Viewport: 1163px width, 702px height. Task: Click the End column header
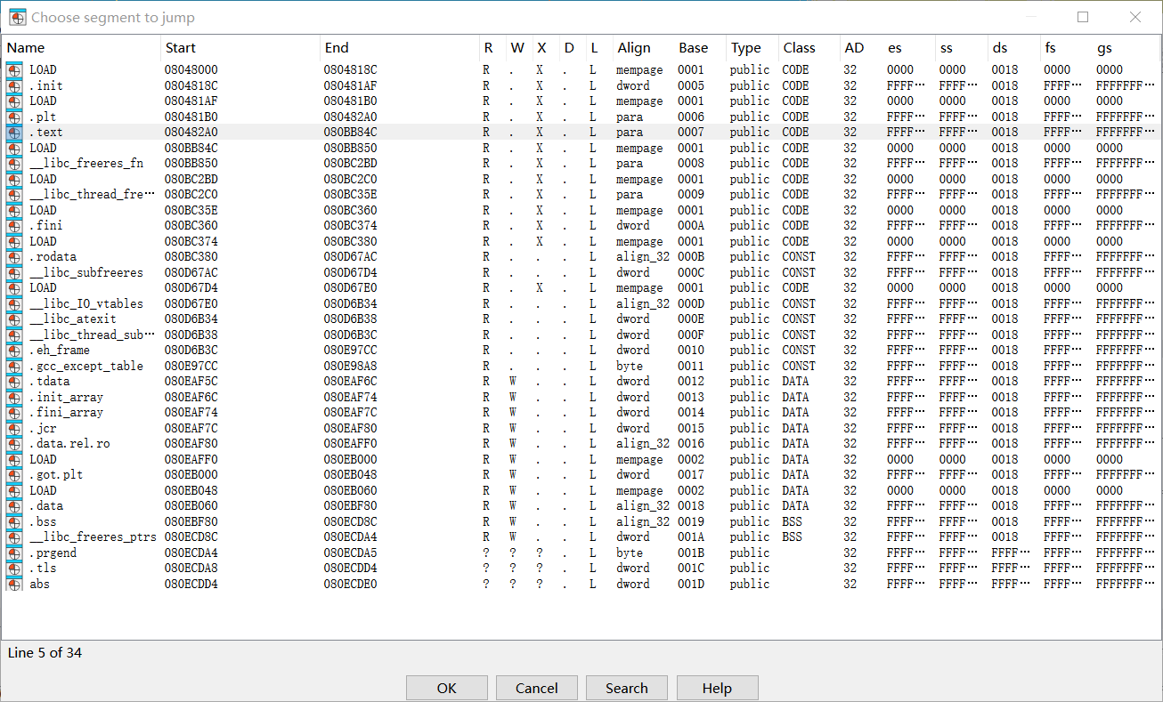tap(337, 48)
